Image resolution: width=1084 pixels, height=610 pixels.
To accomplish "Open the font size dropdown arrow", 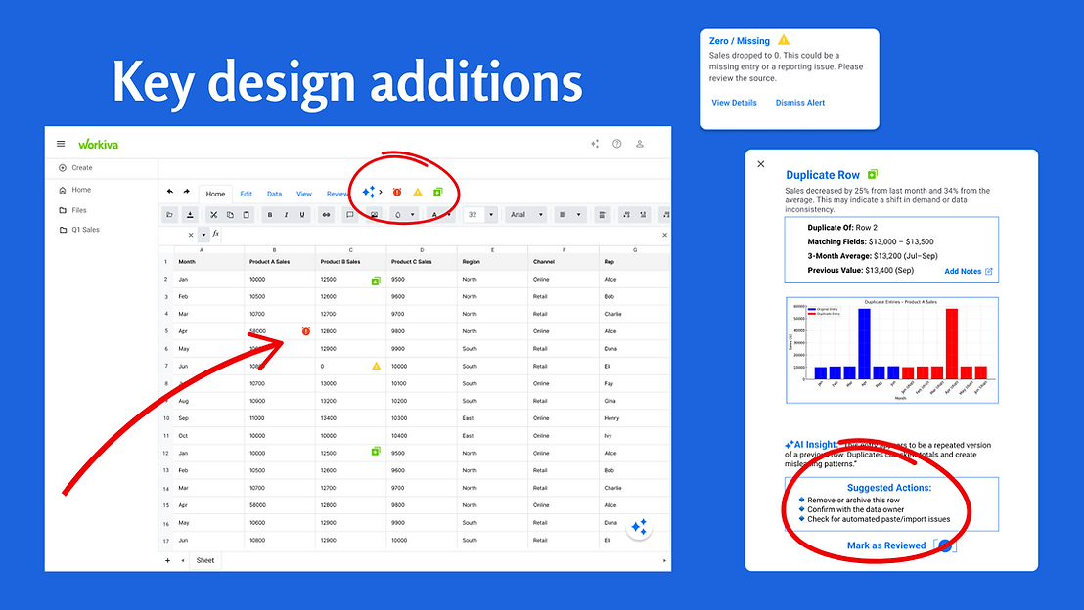I will click(491, 215).
